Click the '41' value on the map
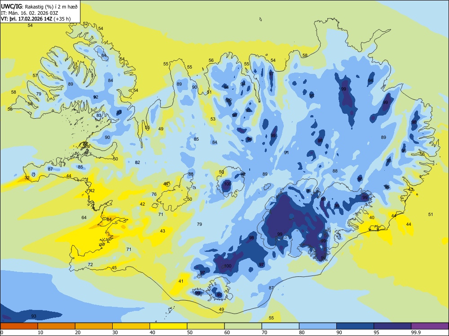The height and width of the screenshot is (336, 449). (x=181, y=281)
